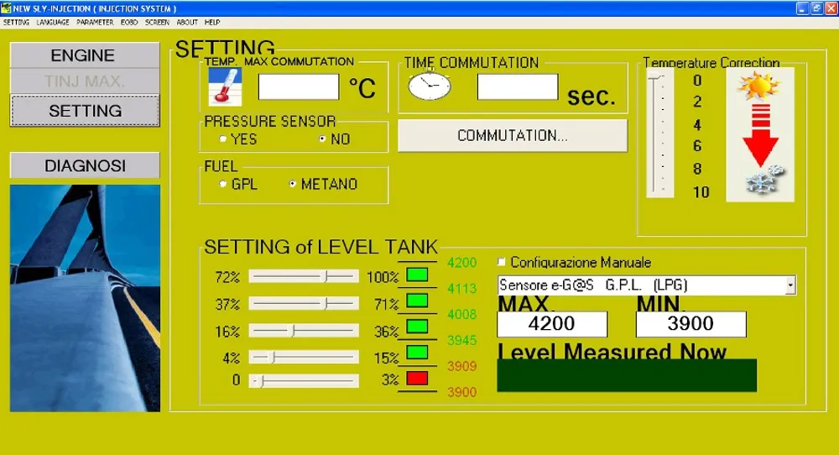
Task: Click the 3945 level value
Action: tap(461, 340)
